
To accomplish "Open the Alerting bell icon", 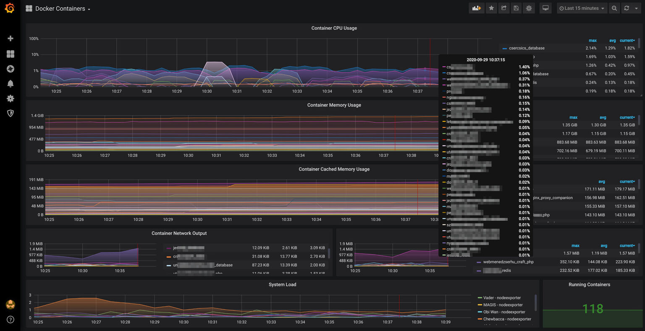I will 10,84.
